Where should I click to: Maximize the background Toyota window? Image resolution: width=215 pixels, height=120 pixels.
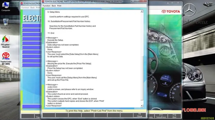coord(172,3)
